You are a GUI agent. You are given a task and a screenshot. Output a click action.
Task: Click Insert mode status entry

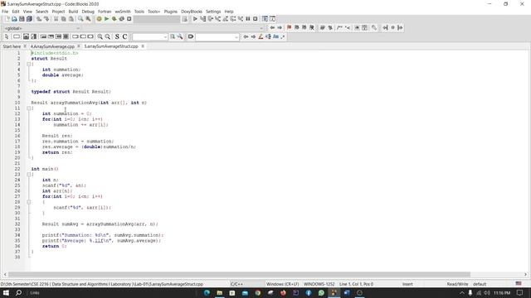point(407,284)
